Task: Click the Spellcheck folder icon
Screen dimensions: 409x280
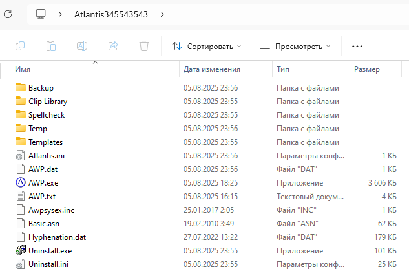Action: point(20,114)
